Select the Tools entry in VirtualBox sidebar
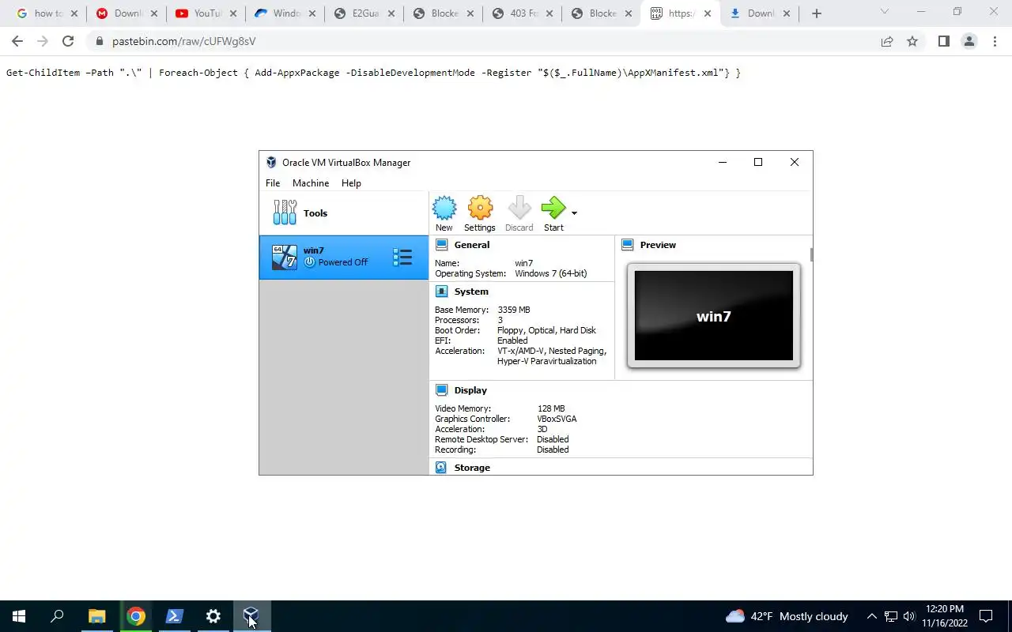The height and width of the screenshot is (632, 1012). [x=344, y=213]
